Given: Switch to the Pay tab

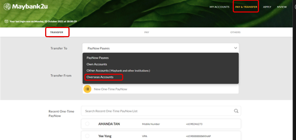Looking at the screenshot, I should coord(147,32).
